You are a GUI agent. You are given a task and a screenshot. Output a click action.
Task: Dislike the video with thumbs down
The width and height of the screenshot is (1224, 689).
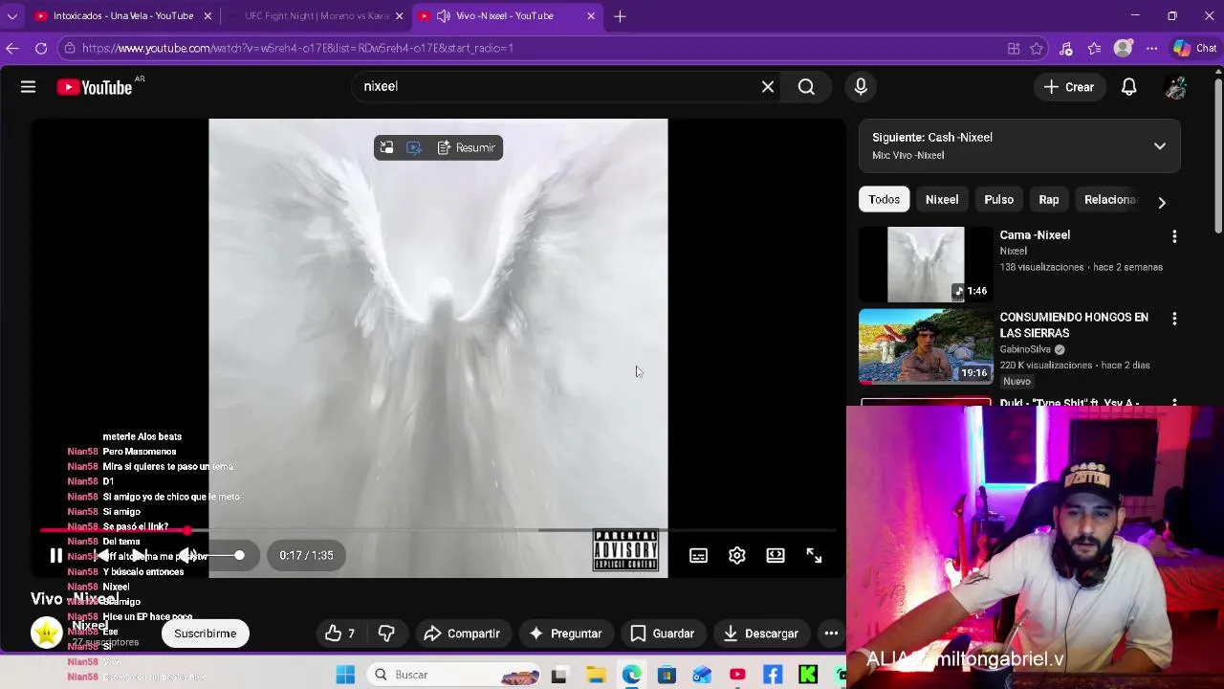point(386,633)
